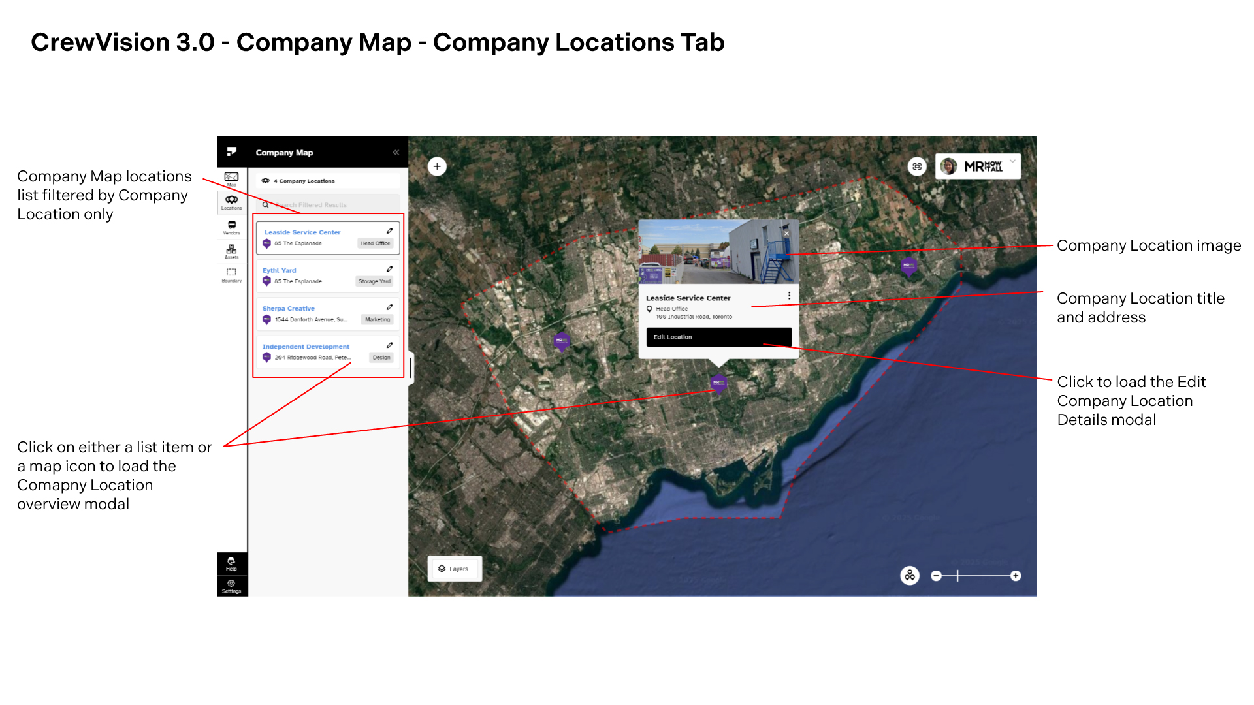
Task: Click the 85 The Esplanade address under Leaside
Action: (x=298, y=243)
